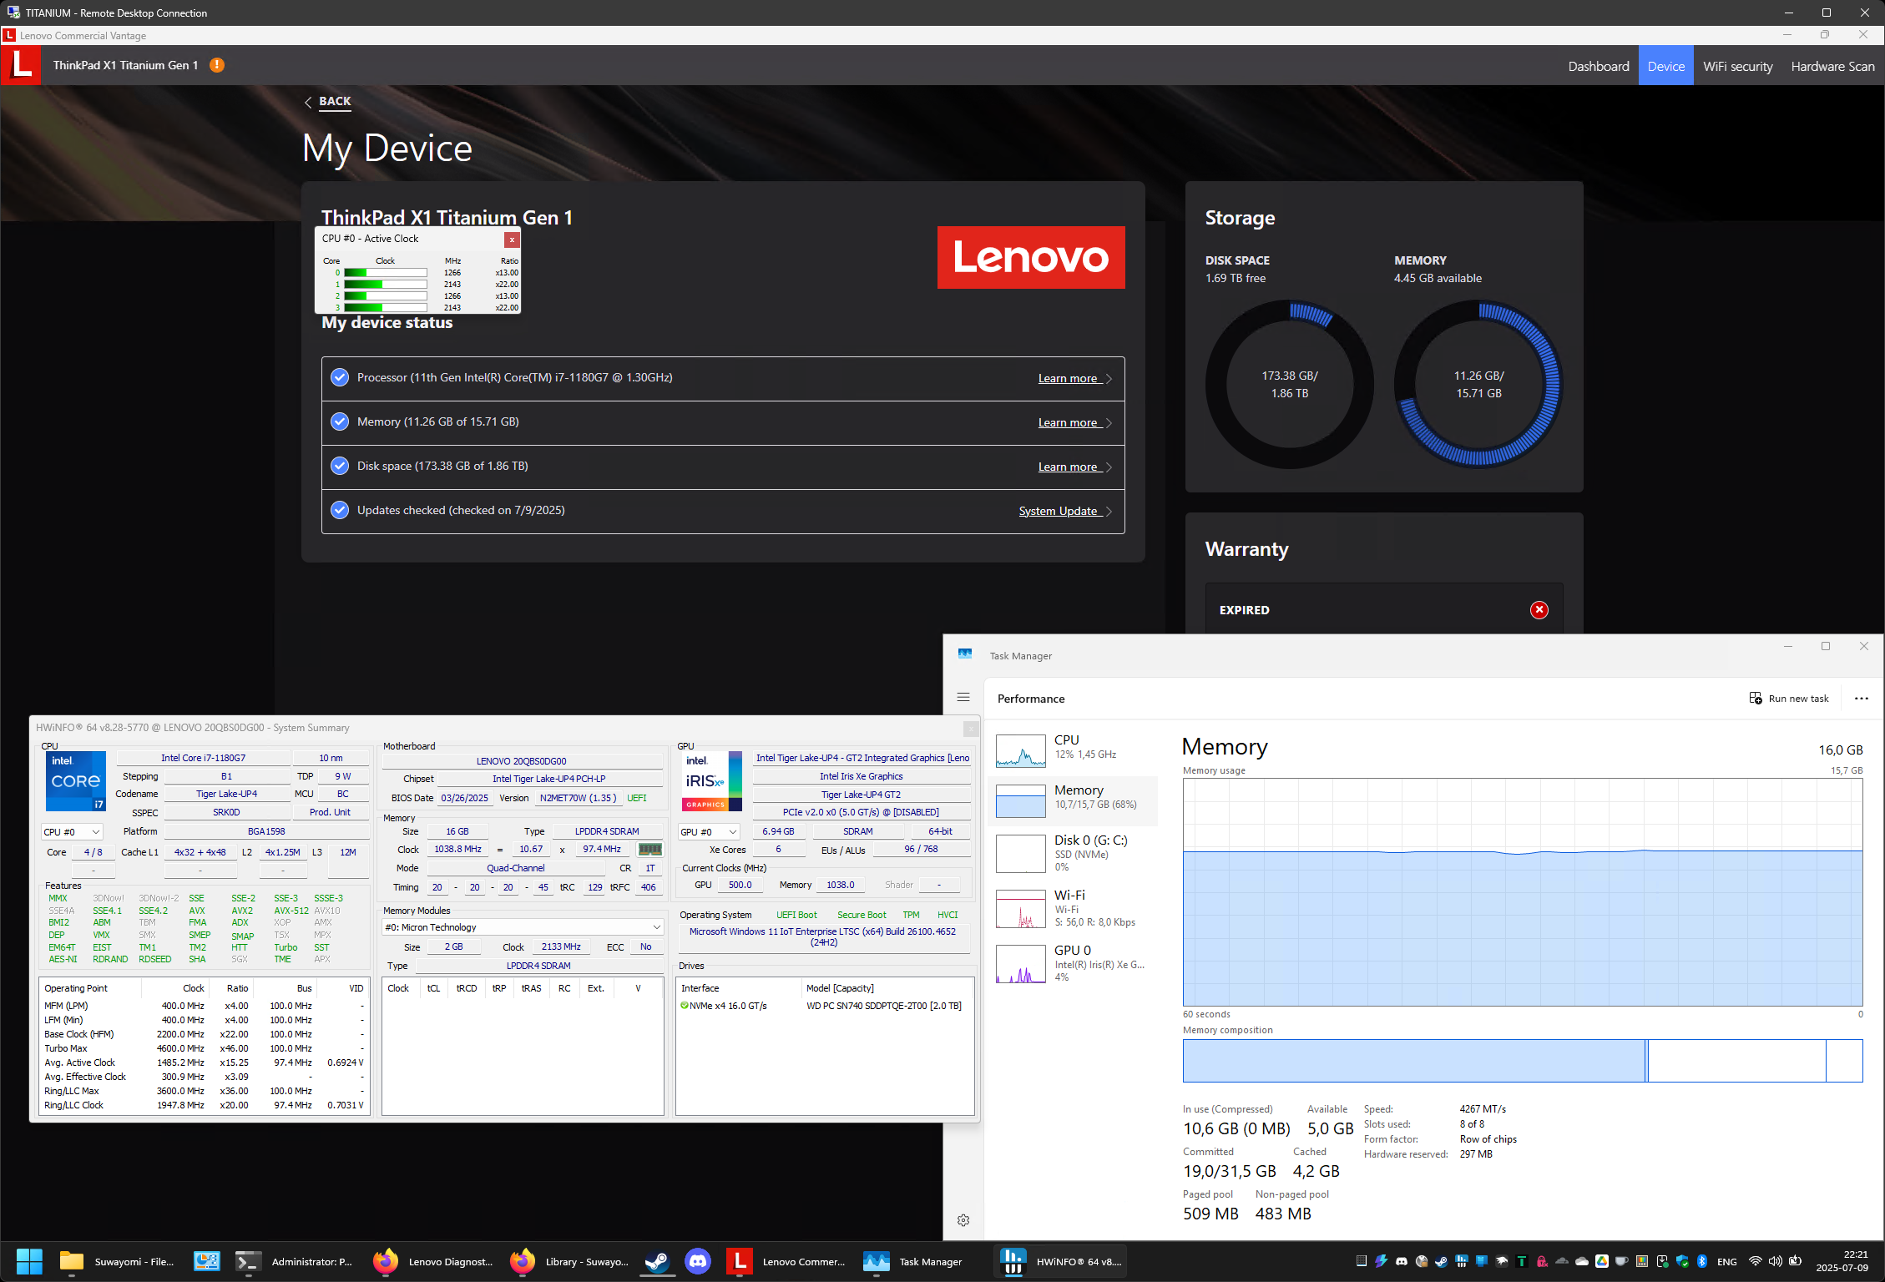Select Disk 0 (G: C:) performance item

click(x=1072, y=853)
